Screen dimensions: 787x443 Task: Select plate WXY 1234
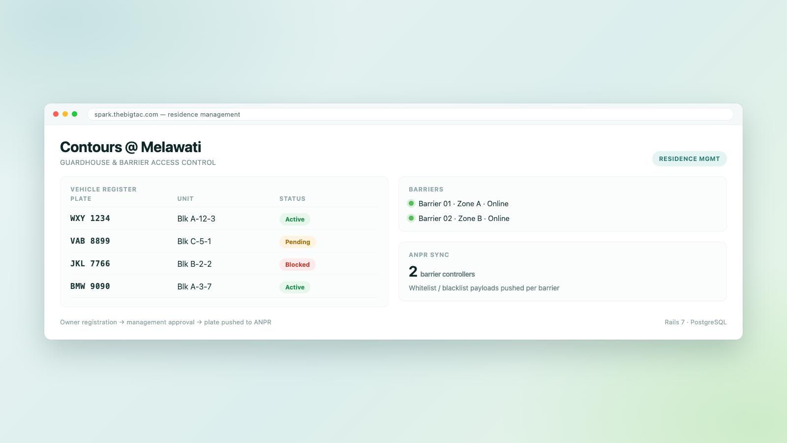pyautogui.click(x=90, y=219)
